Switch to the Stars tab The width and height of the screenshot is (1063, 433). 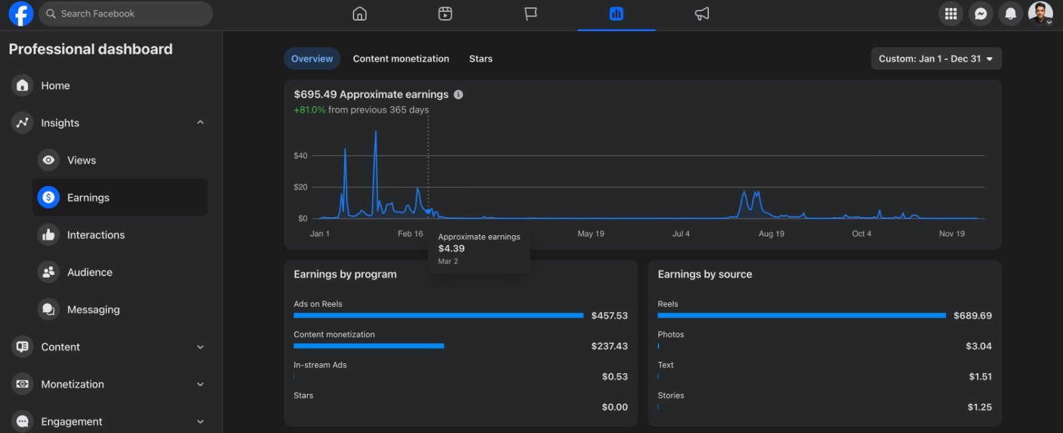(481, 58)
